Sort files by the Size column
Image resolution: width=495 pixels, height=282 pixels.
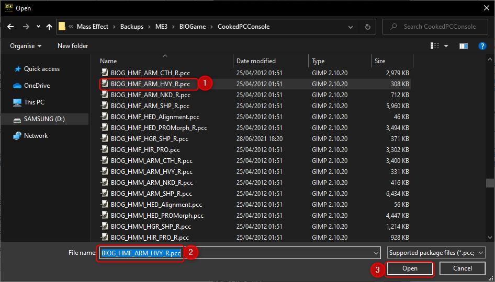(380, 61)
